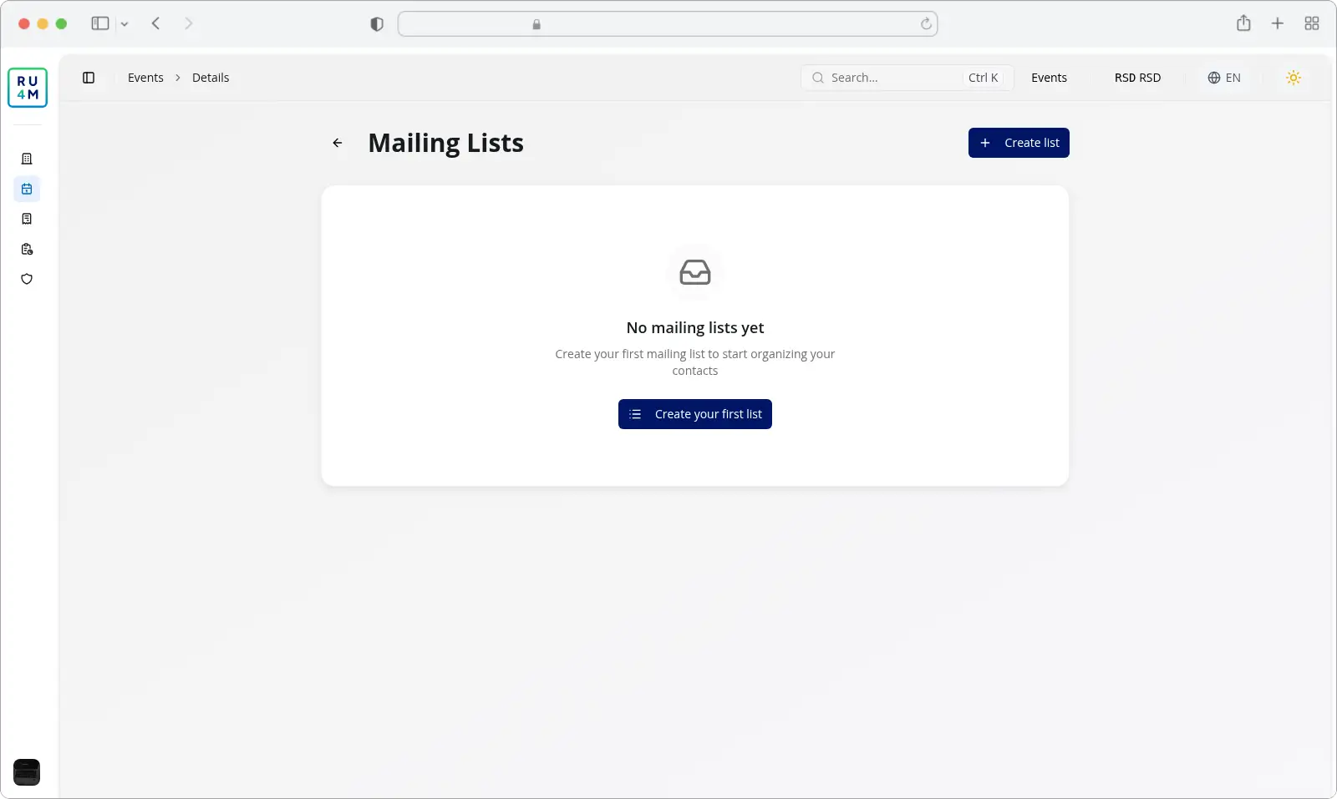Focus the Search field
1337x799 pixels.
point(907,78)
